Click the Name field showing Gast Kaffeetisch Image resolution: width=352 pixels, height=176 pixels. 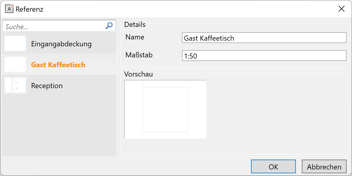click(x=264, y=38)
